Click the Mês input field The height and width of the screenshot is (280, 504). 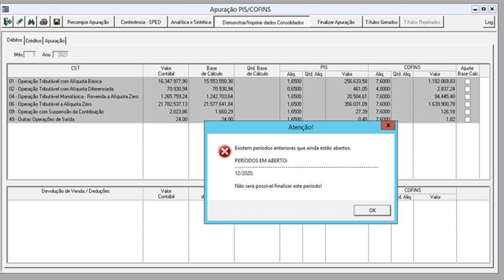[x=30, y=54]
